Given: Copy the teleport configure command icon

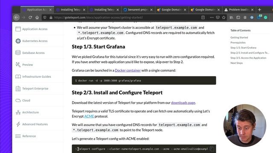Looking at the screenshot, I should click(212, 149).
